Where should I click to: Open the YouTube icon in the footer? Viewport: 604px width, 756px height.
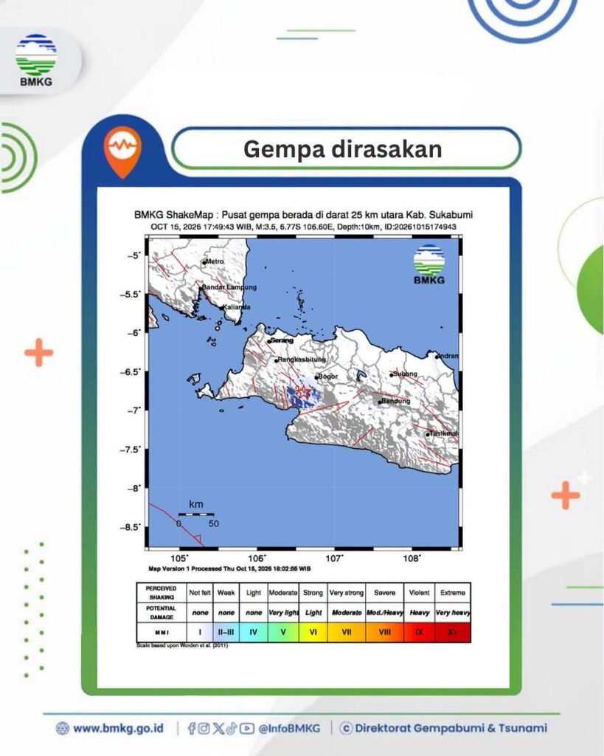[x=247, y=728]
